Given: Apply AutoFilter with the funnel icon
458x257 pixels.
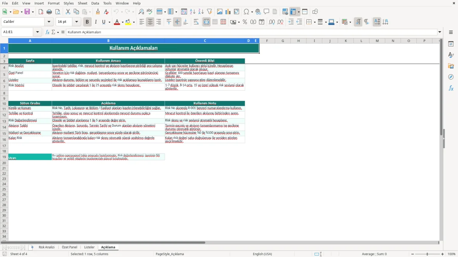Looking at the screenshot, I should (210, 12).
